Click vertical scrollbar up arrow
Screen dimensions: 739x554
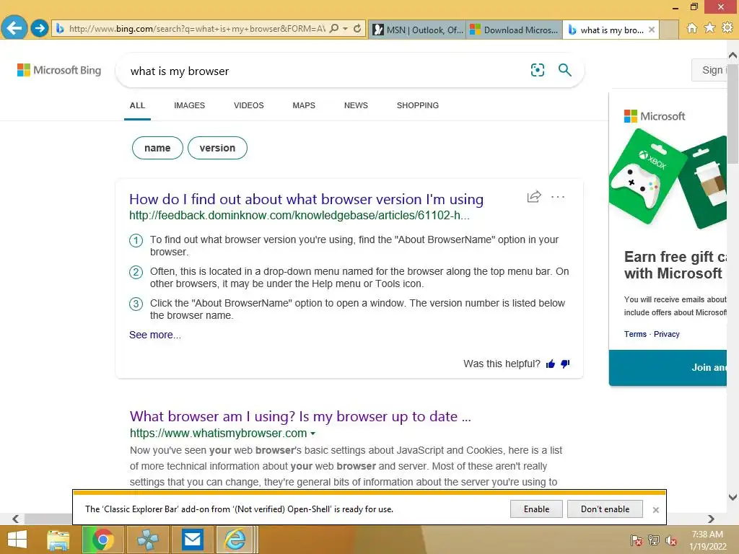[x=733, y=55]
